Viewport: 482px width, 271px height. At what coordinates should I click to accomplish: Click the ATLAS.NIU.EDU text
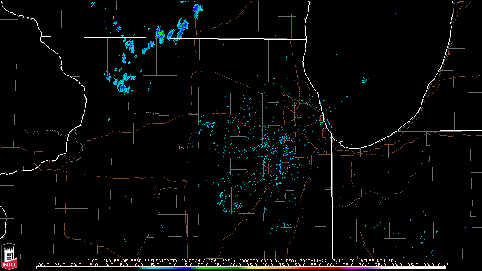[378, 260]
